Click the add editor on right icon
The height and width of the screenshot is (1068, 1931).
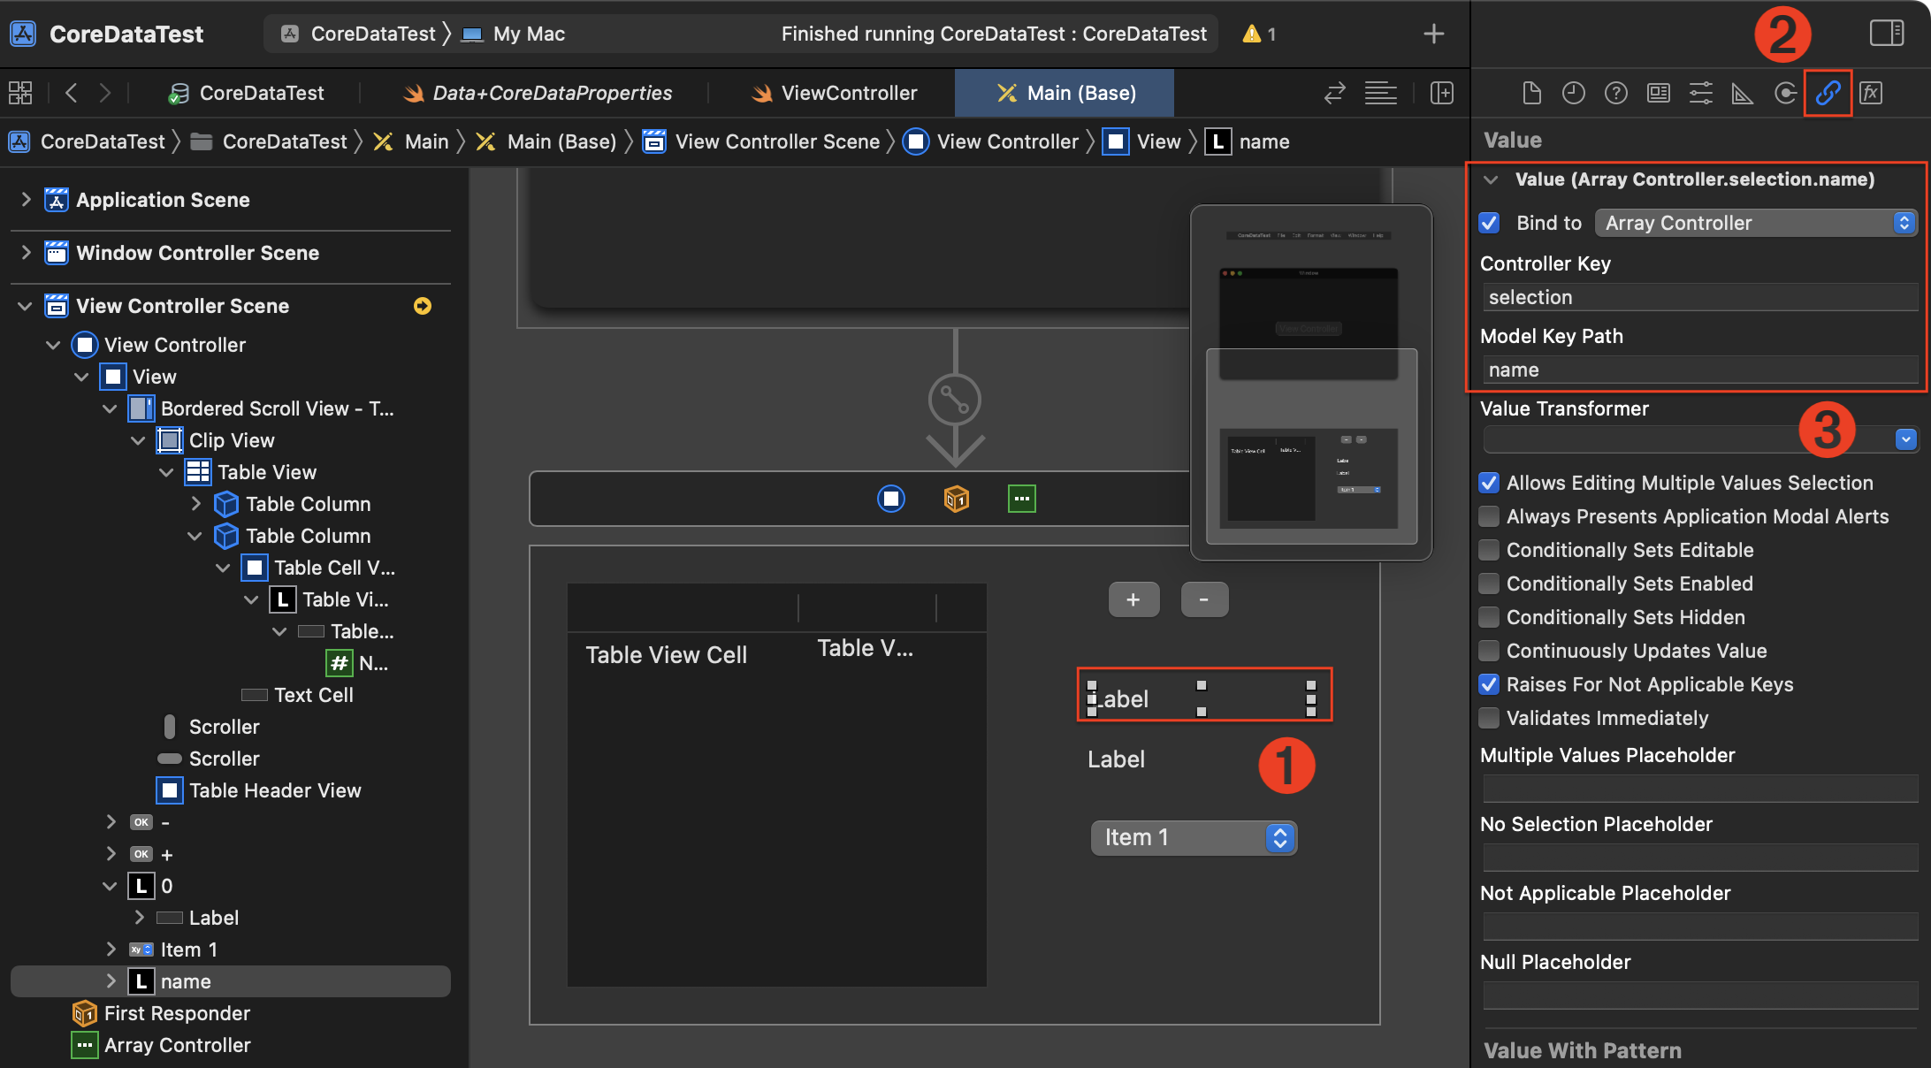tap(1441, 93)
